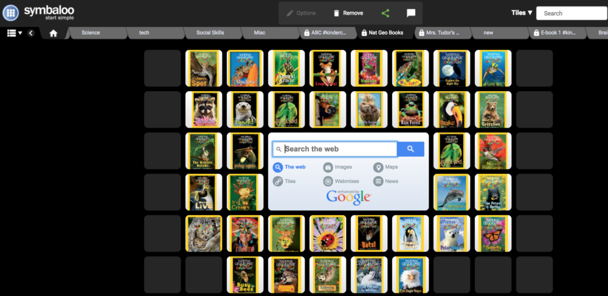
Task: Open the Busy Bees book tile
Action: point(245,275)
